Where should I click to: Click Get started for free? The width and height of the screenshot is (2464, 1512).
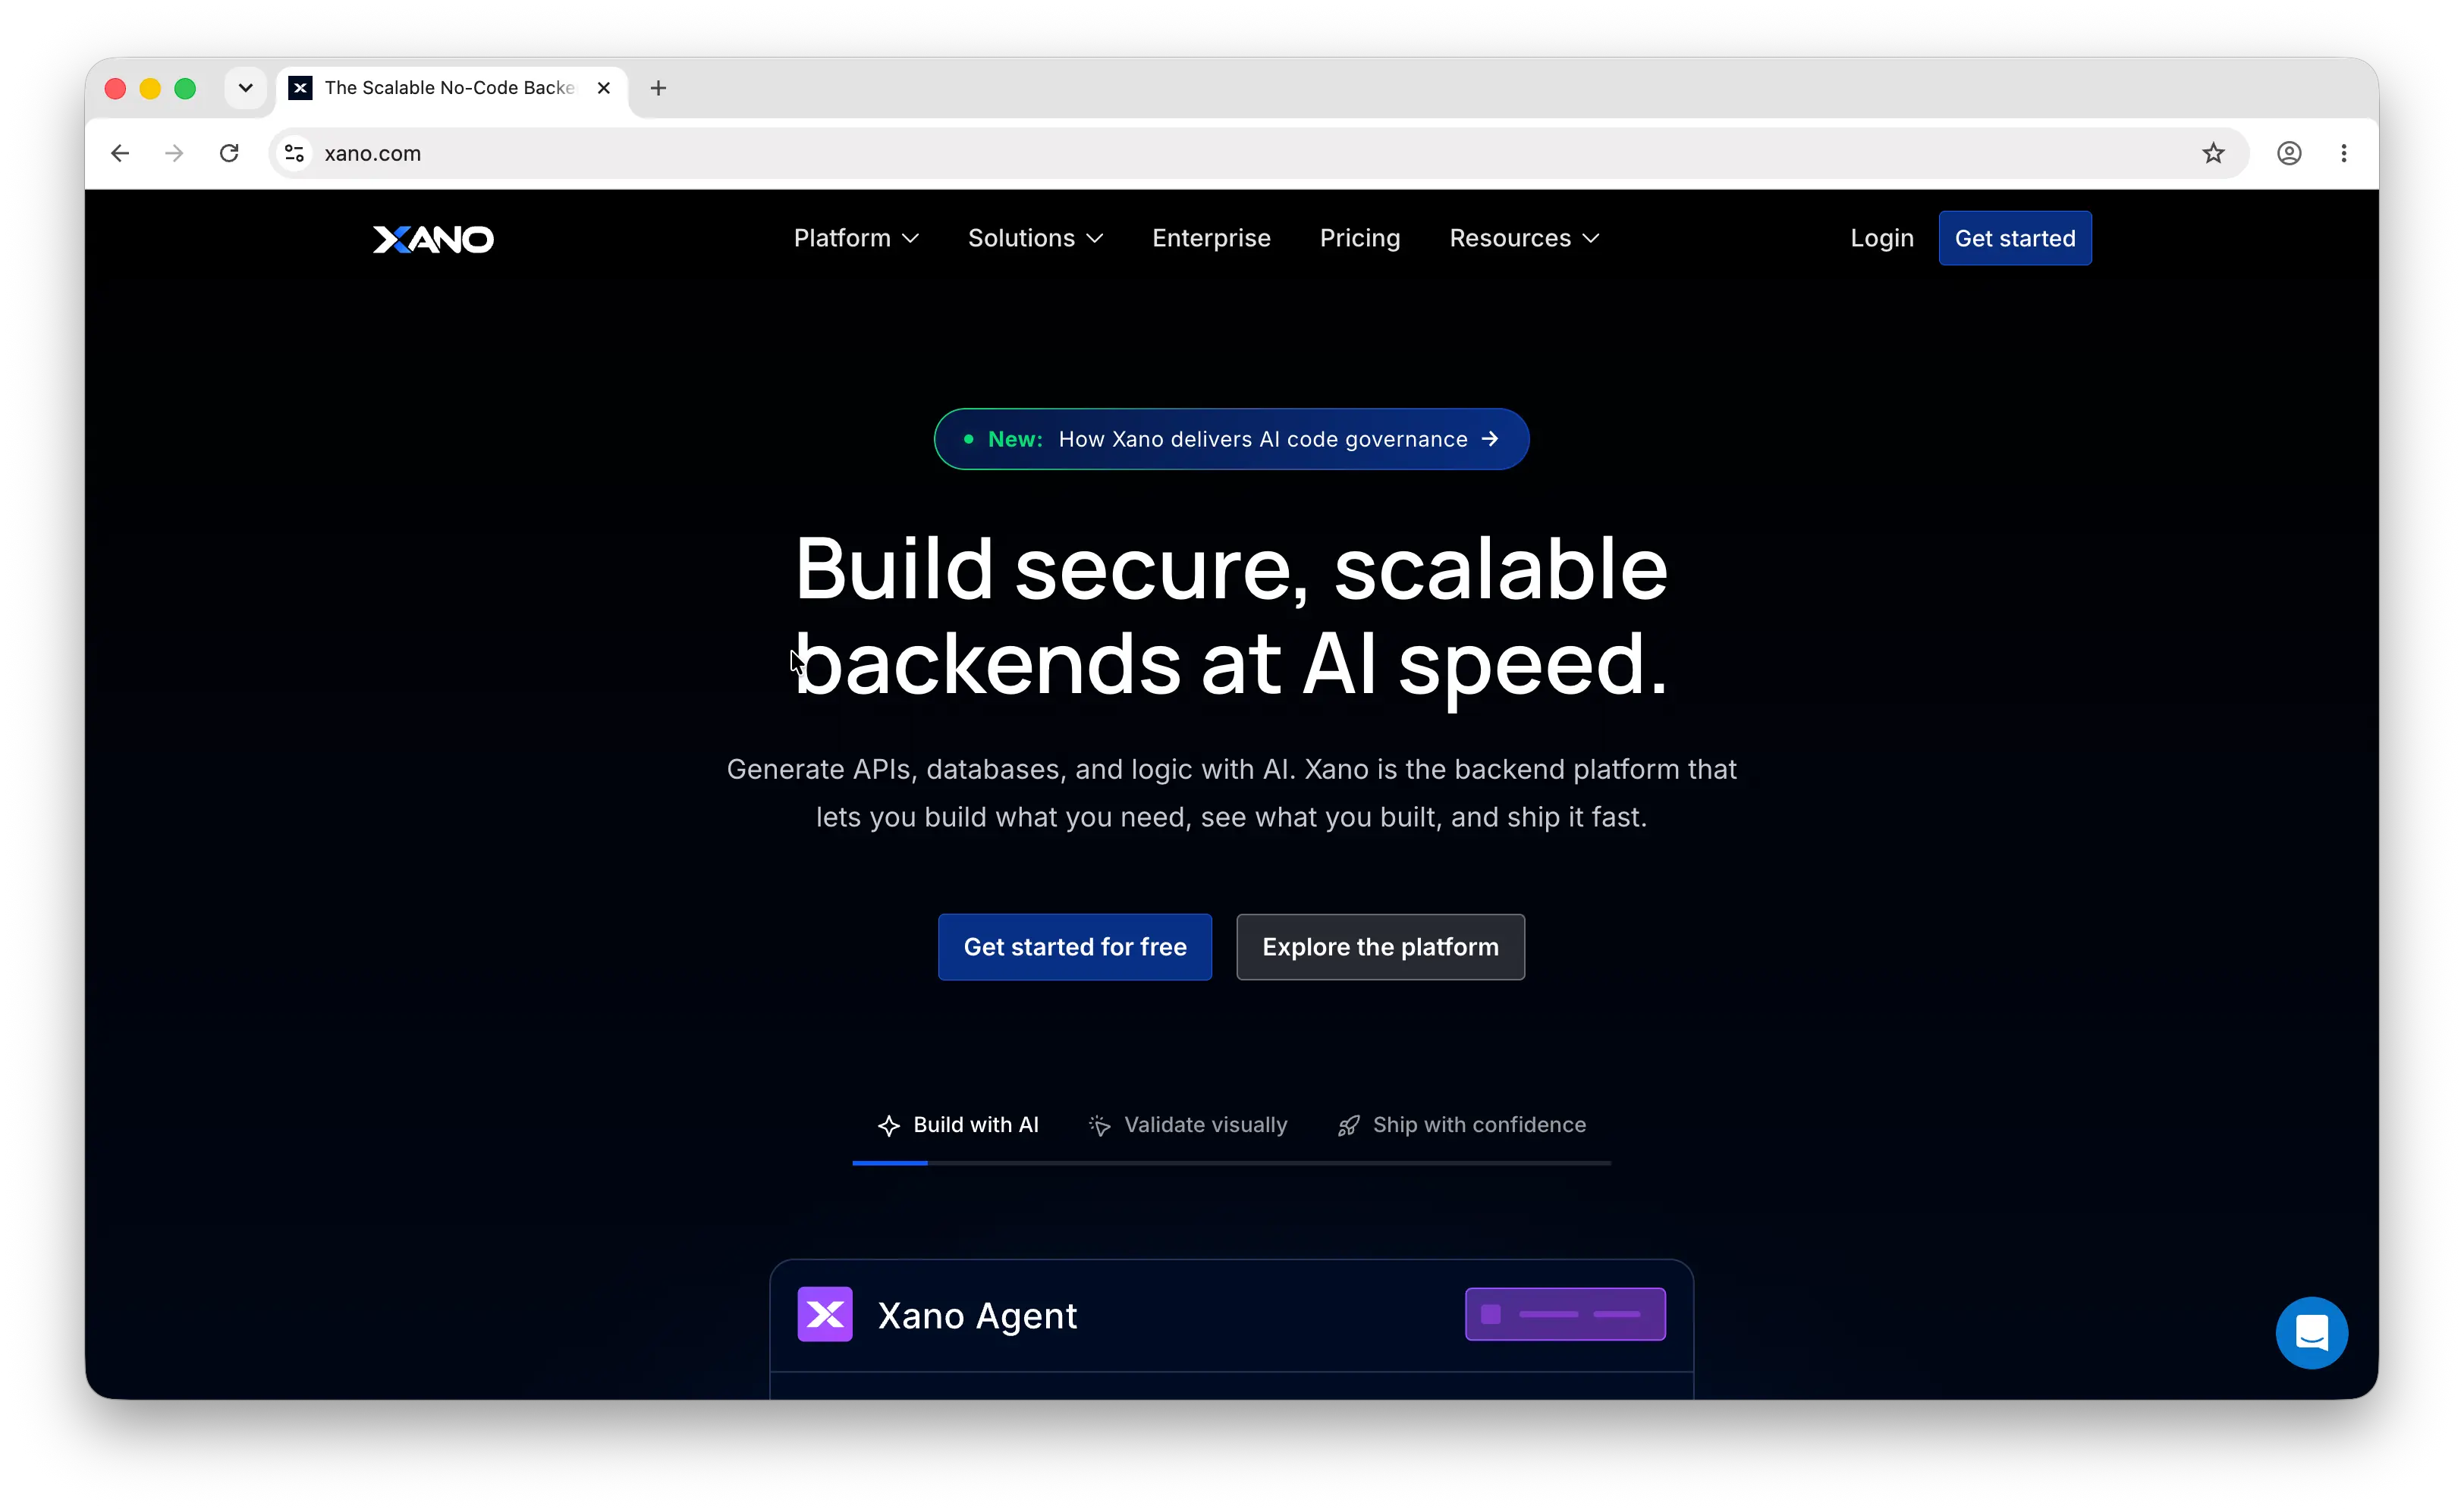(x=1074, y=947)
